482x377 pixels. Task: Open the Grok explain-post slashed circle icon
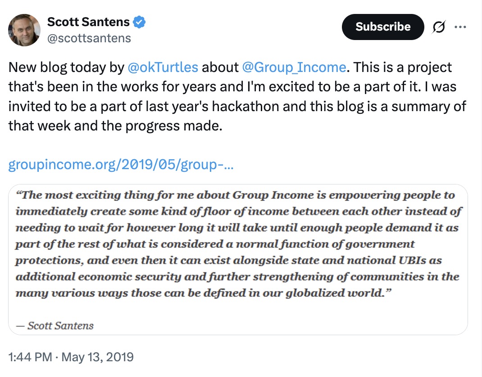pyautogui.click(x=438, y=27)
